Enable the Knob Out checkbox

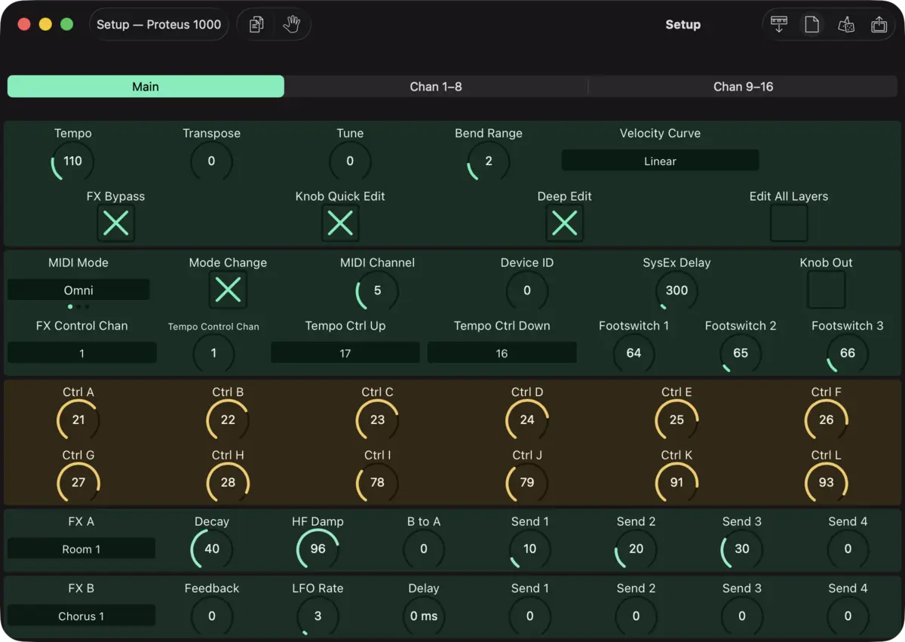(x=827, y=290)
